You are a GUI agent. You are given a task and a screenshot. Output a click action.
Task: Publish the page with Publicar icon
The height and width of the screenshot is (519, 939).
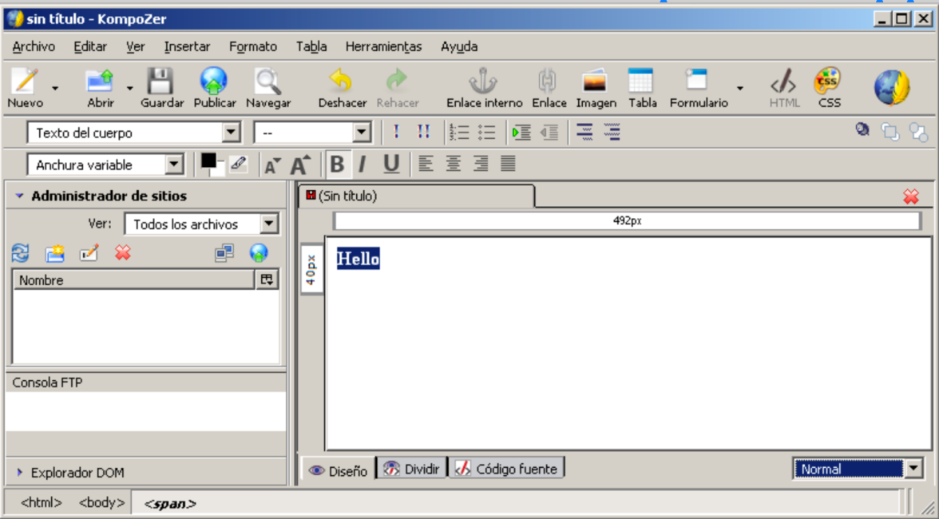pyautogui.click(x=214, y=88)
